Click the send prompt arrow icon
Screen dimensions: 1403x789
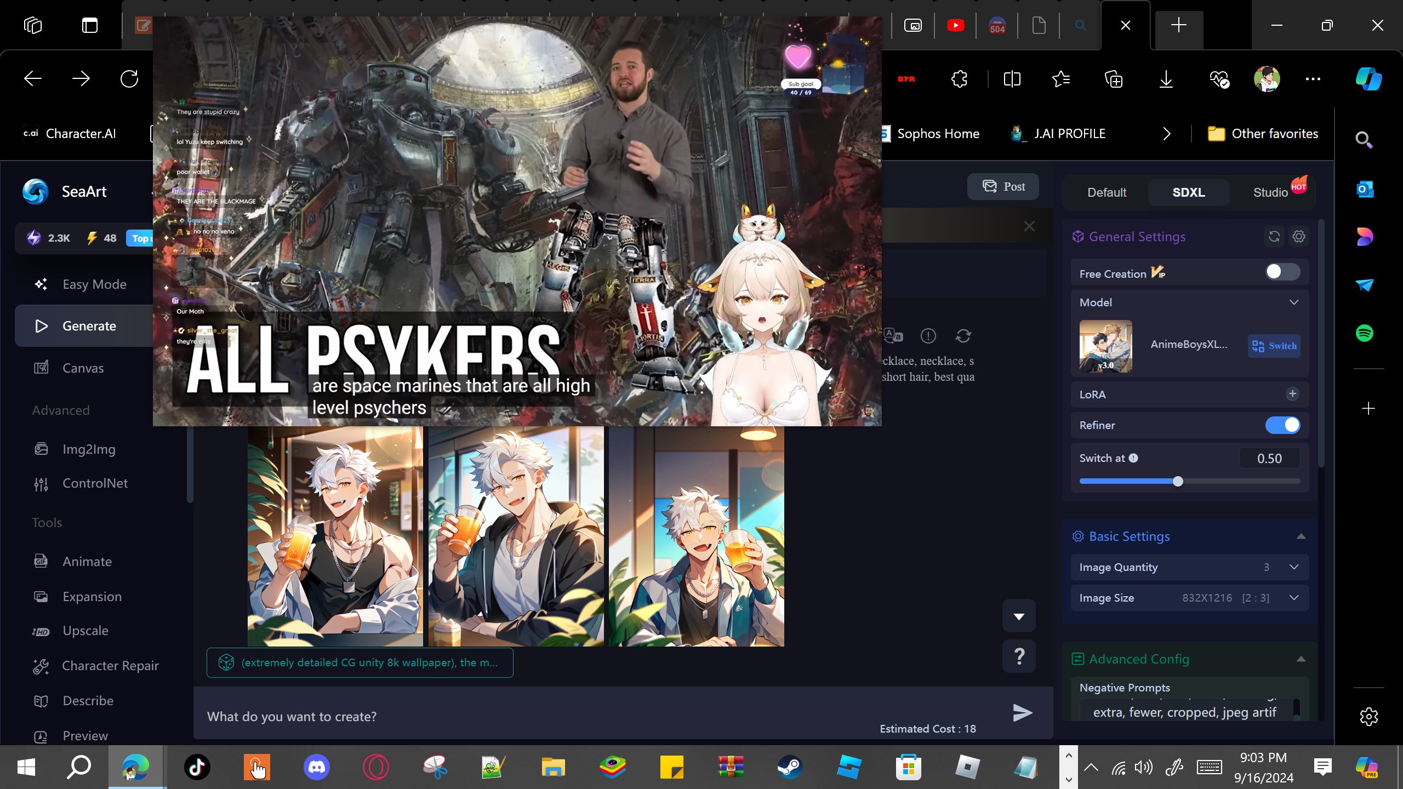tap(1022, 713)
